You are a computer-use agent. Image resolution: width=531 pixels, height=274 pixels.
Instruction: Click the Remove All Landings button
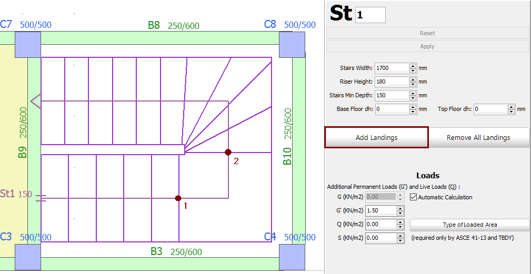478,138
